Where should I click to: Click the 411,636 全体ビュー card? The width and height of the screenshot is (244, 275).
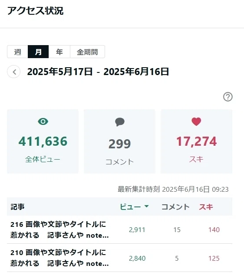(43, 141)
